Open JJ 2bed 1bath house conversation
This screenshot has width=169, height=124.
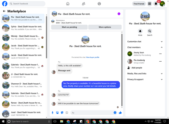pos(23,76)
